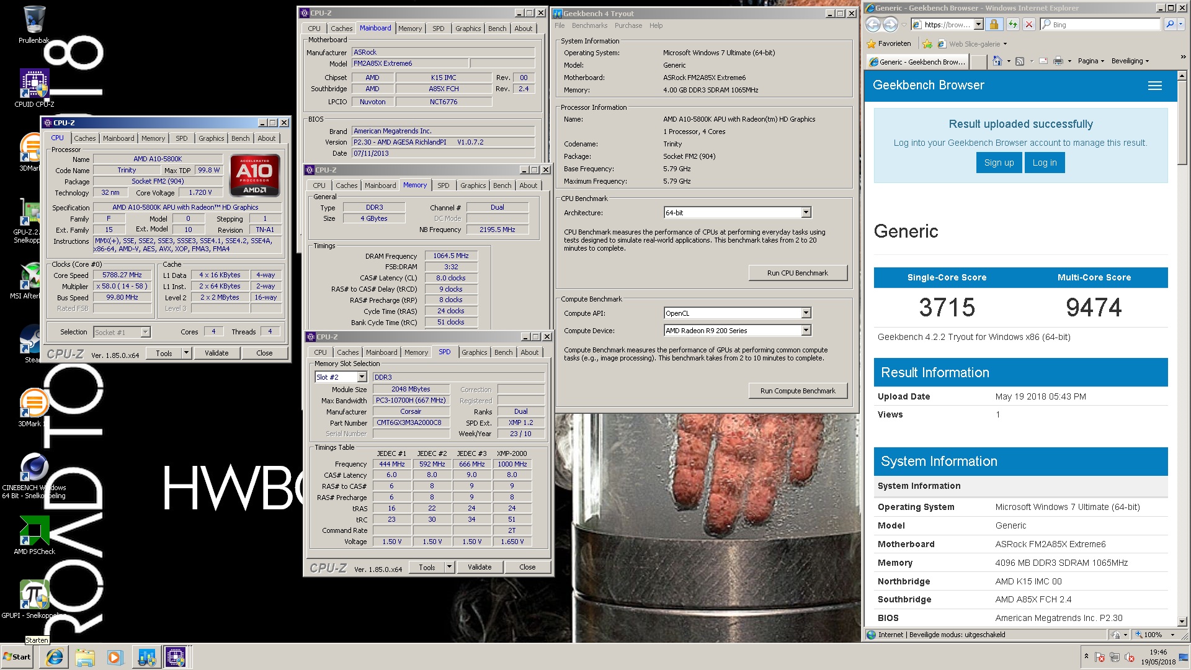Screen dimensions: 1191x670
Task: Click the volume icon in system tray
Action: coord(1130,658)
